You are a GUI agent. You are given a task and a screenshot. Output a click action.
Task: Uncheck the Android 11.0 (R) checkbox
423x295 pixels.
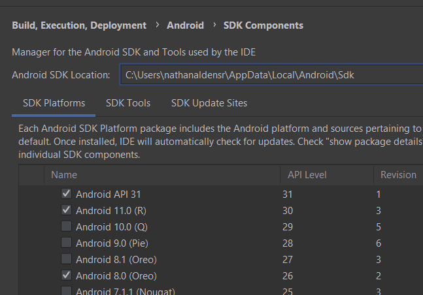coord(66,210)
